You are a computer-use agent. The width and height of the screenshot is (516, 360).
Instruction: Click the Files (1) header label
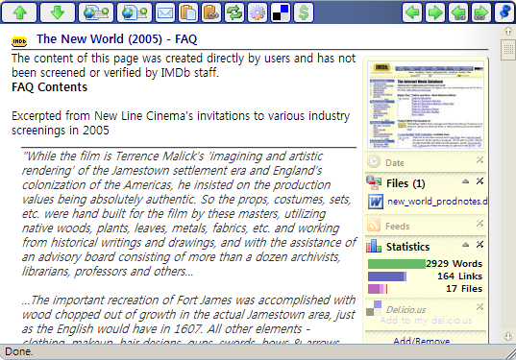tap(405, 183)
